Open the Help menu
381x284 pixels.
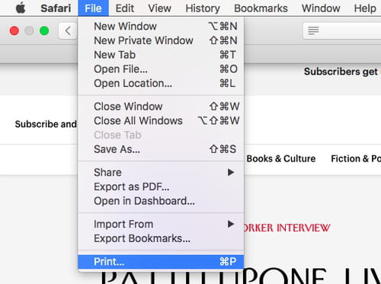pyautogui.click(x=365, y=8)
